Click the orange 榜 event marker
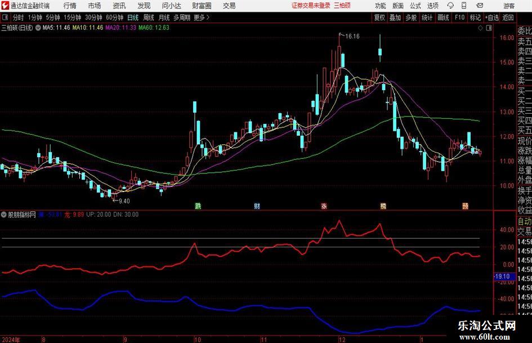Screen dimensions: 532x343 click(x=383, y=206)
